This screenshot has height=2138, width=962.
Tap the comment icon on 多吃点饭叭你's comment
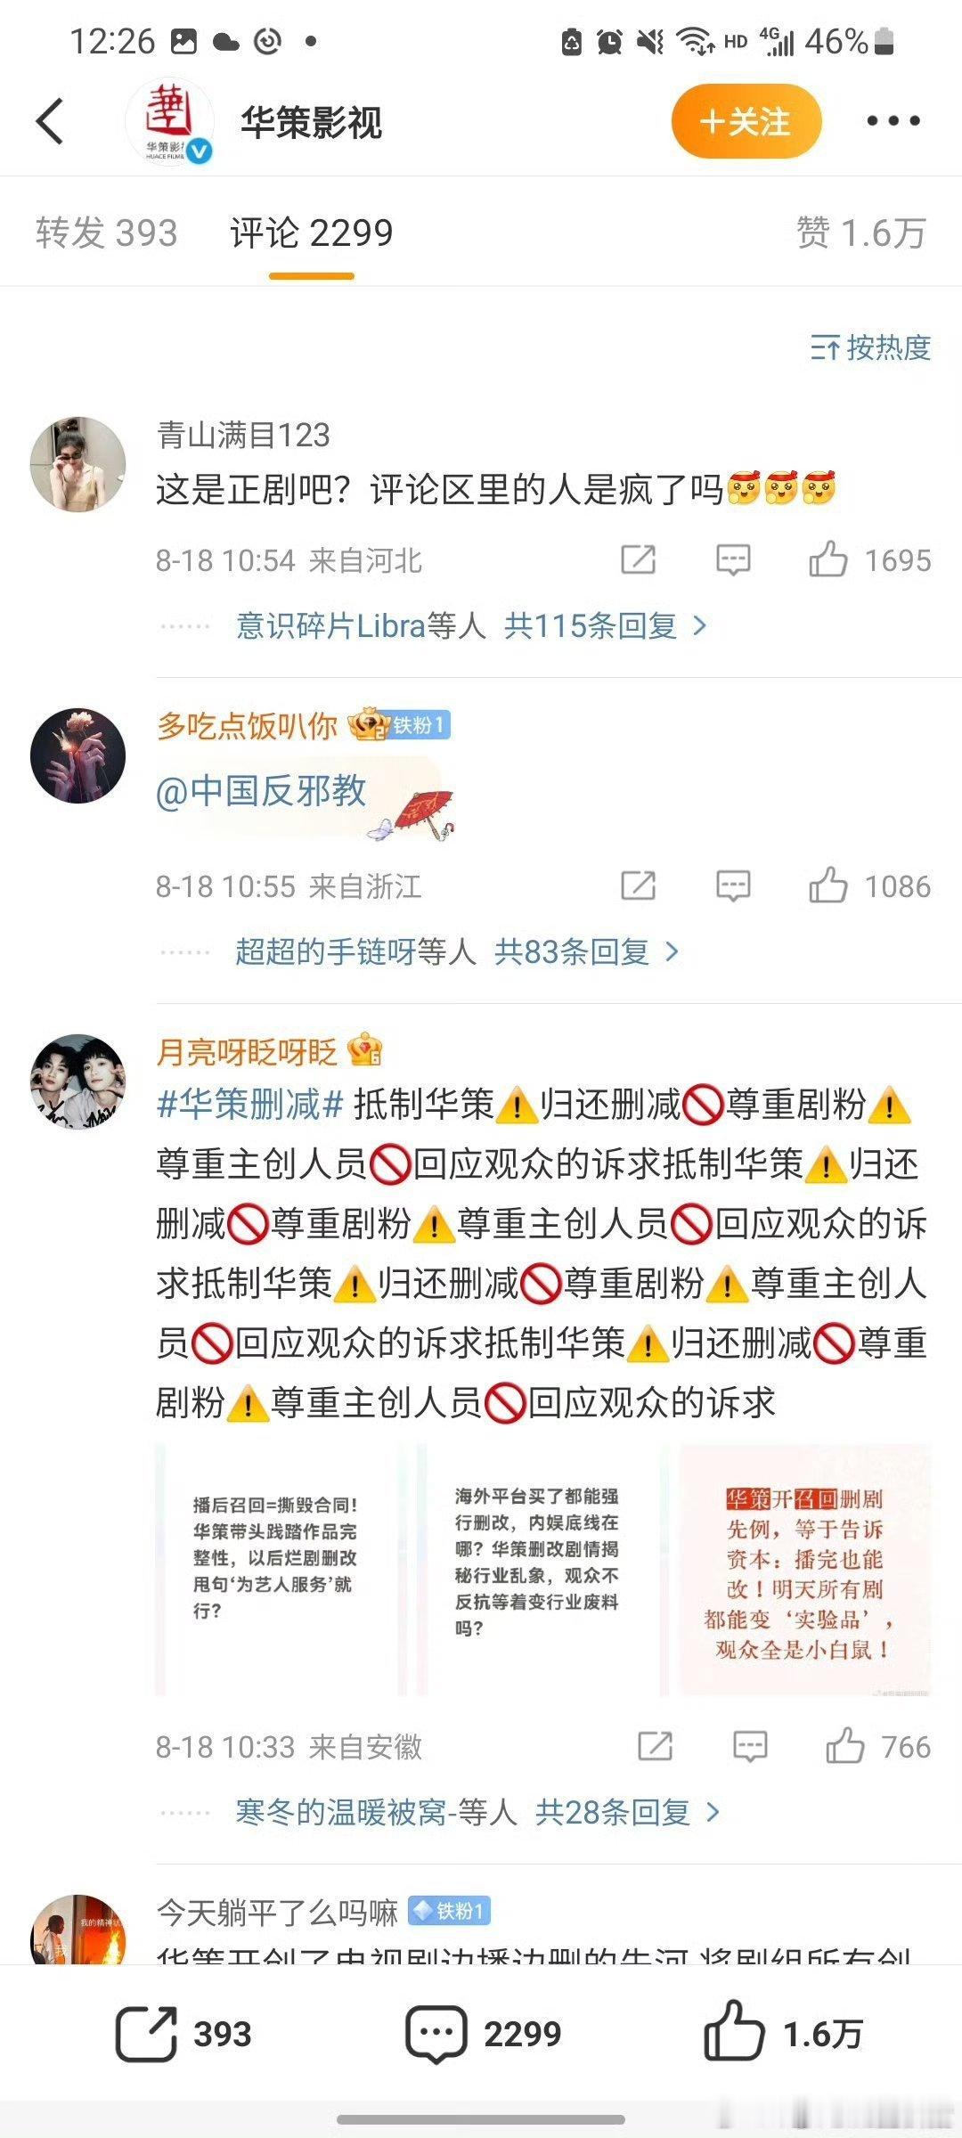click(x=733, y=885)
